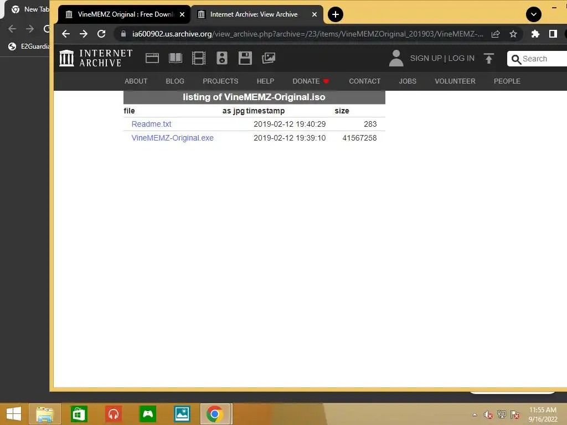Open the Music headphones app on taskbar
The image size is (567, 425).
point(113,414)
